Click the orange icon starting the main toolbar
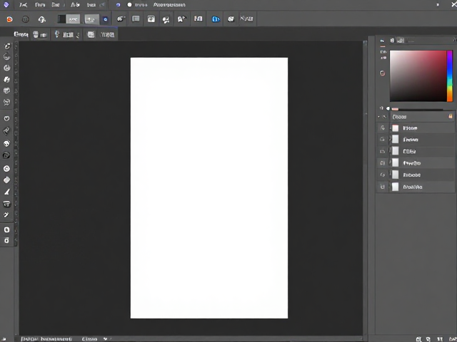Image resolution: width=457 pixels, height=342 pixels. pyautogui.click(x=9, y=19)
